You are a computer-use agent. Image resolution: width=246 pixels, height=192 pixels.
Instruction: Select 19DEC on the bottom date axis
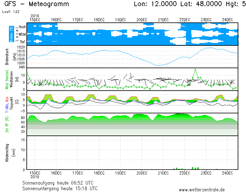click(121, 173)
